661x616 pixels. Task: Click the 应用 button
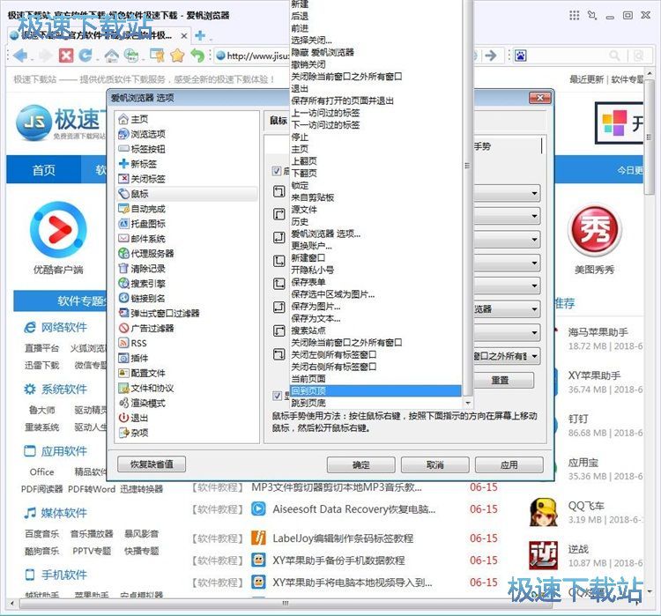click(509, 464)
